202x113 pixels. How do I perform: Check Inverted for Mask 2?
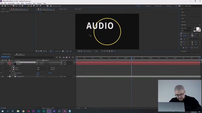[50, 69]
